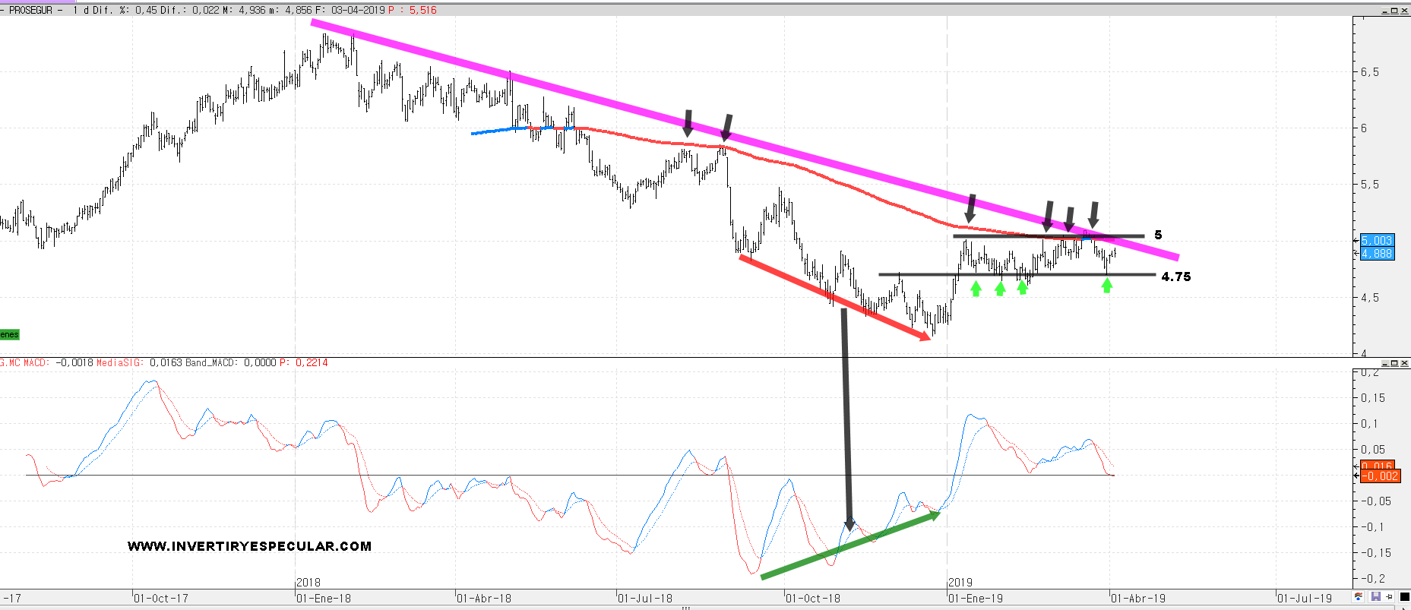Viewport: 1411px width, 610px height.
Task: Click the blue 4,888 price label
Action: (x=1377, y=254)
